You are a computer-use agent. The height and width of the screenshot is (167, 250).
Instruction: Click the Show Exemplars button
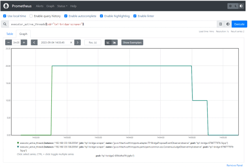point(132,42)
